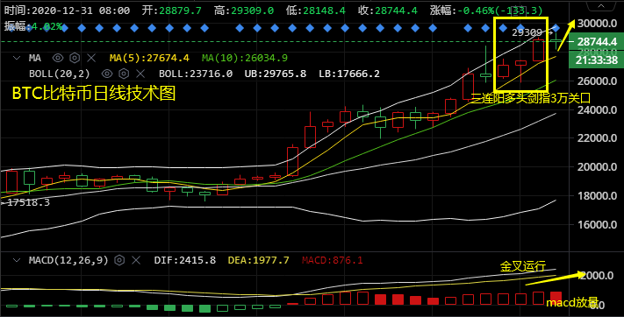Remove the BOLL indicator with X
The width and height of the screenshot is (624, 317).
click(140, 74)
